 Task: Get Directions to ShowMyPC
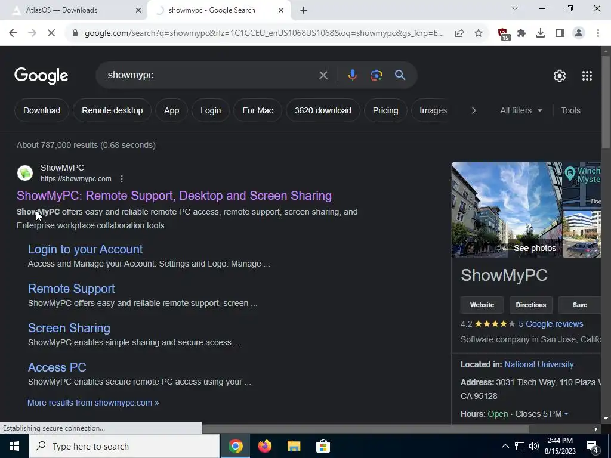point(530,305)
